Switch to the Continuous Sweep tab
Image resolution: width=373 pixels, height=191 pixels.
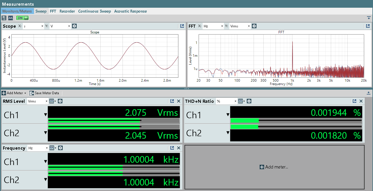(x=95, y=11)
